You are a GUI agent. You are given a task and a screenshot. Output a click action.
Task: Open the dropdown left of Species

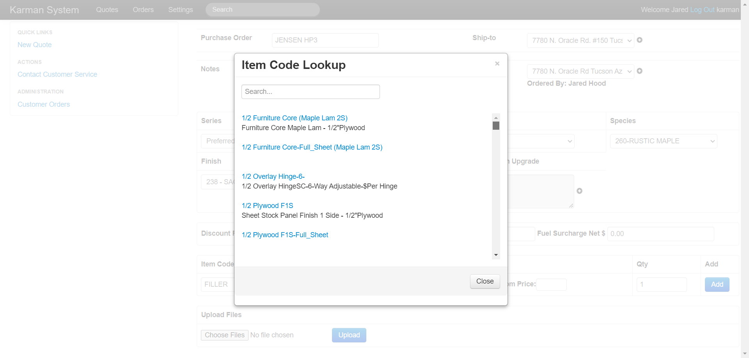[541, 141]
